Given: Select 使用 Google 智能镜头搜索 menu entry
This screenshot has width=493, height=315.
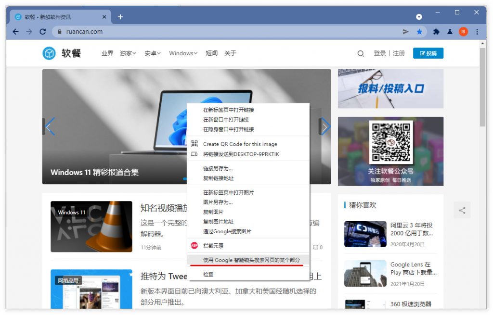Looking at the screenshot, I should point(251,260).
